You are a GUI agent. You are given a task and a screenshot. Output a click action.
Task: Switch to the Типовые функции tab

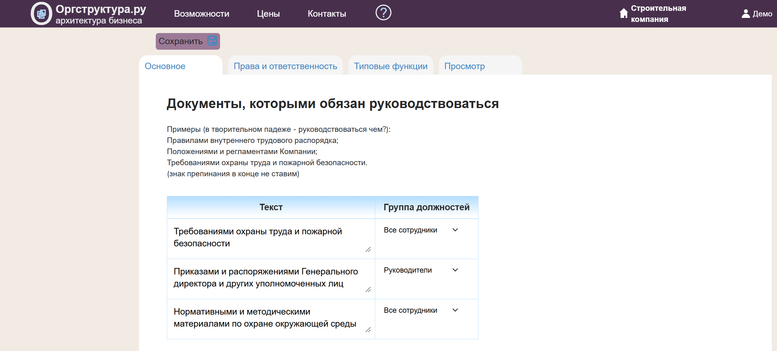(391, 65)
